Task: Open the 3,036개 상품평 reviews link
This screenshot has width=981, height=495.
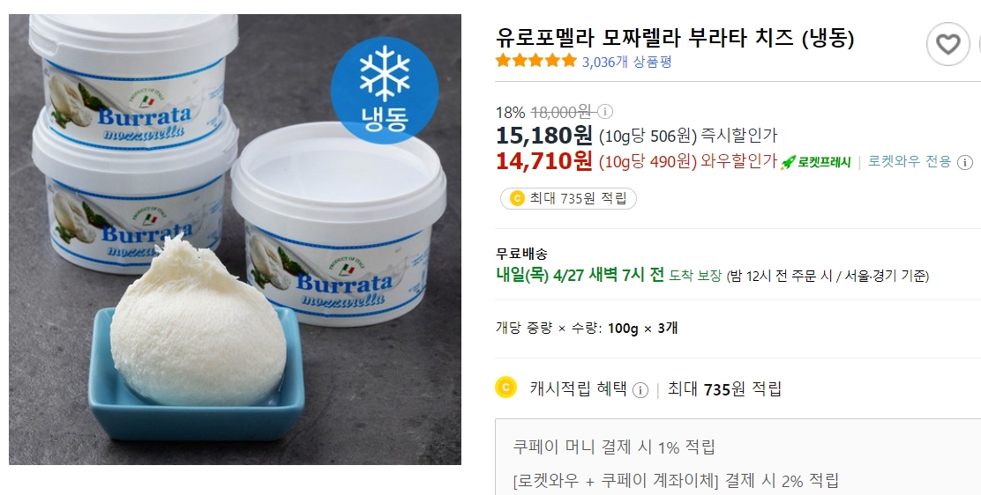Action: tap(627, 62)
